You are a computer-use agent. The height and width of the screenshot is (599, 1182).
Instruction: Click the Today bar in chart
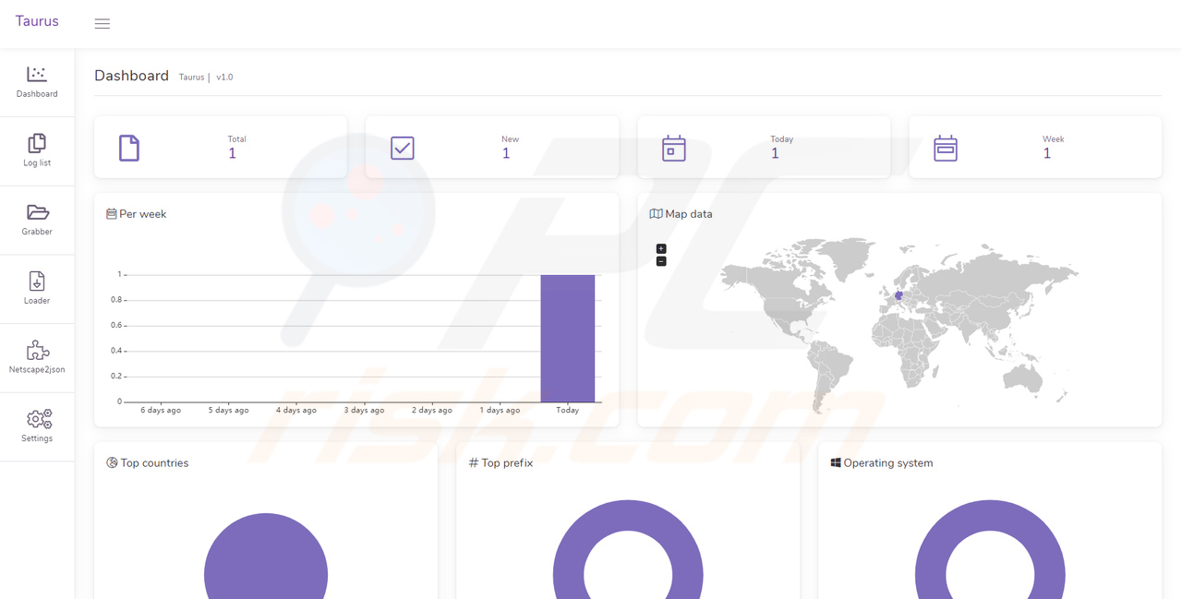point(568,339)
